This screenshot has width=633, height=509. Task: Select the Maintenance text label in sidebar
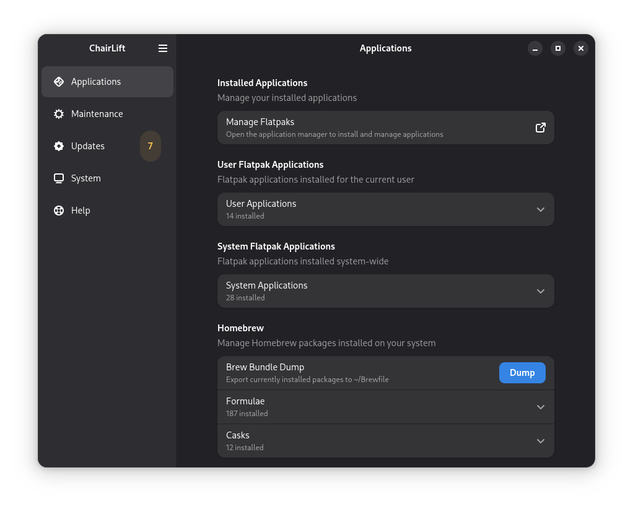click(97, 114)
